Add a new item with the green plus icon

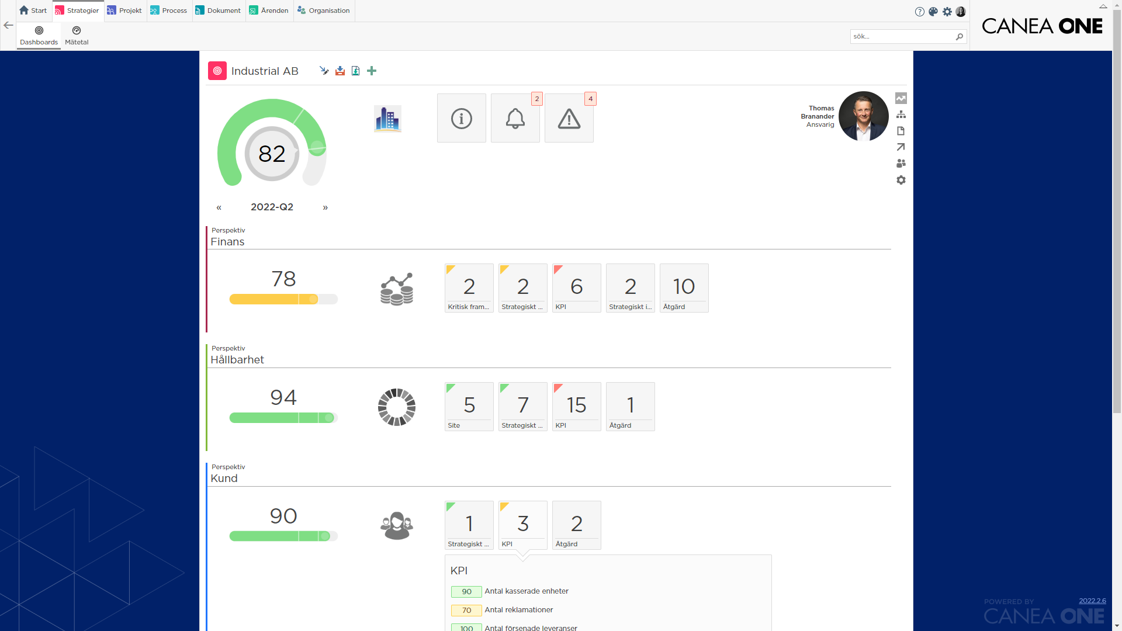(372, 71)
